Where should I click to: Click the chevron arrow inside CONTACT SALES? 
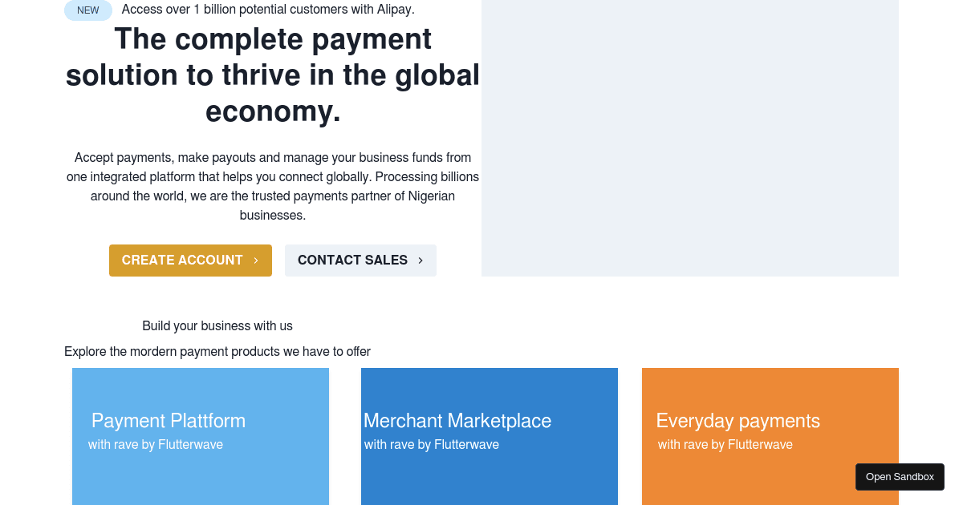[x=421, y=261]
